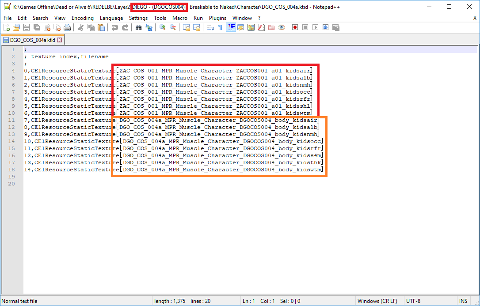Open the Settings menu
Image resolution: width=480 pixels, height=306 pixels.
tap(138, 18)
